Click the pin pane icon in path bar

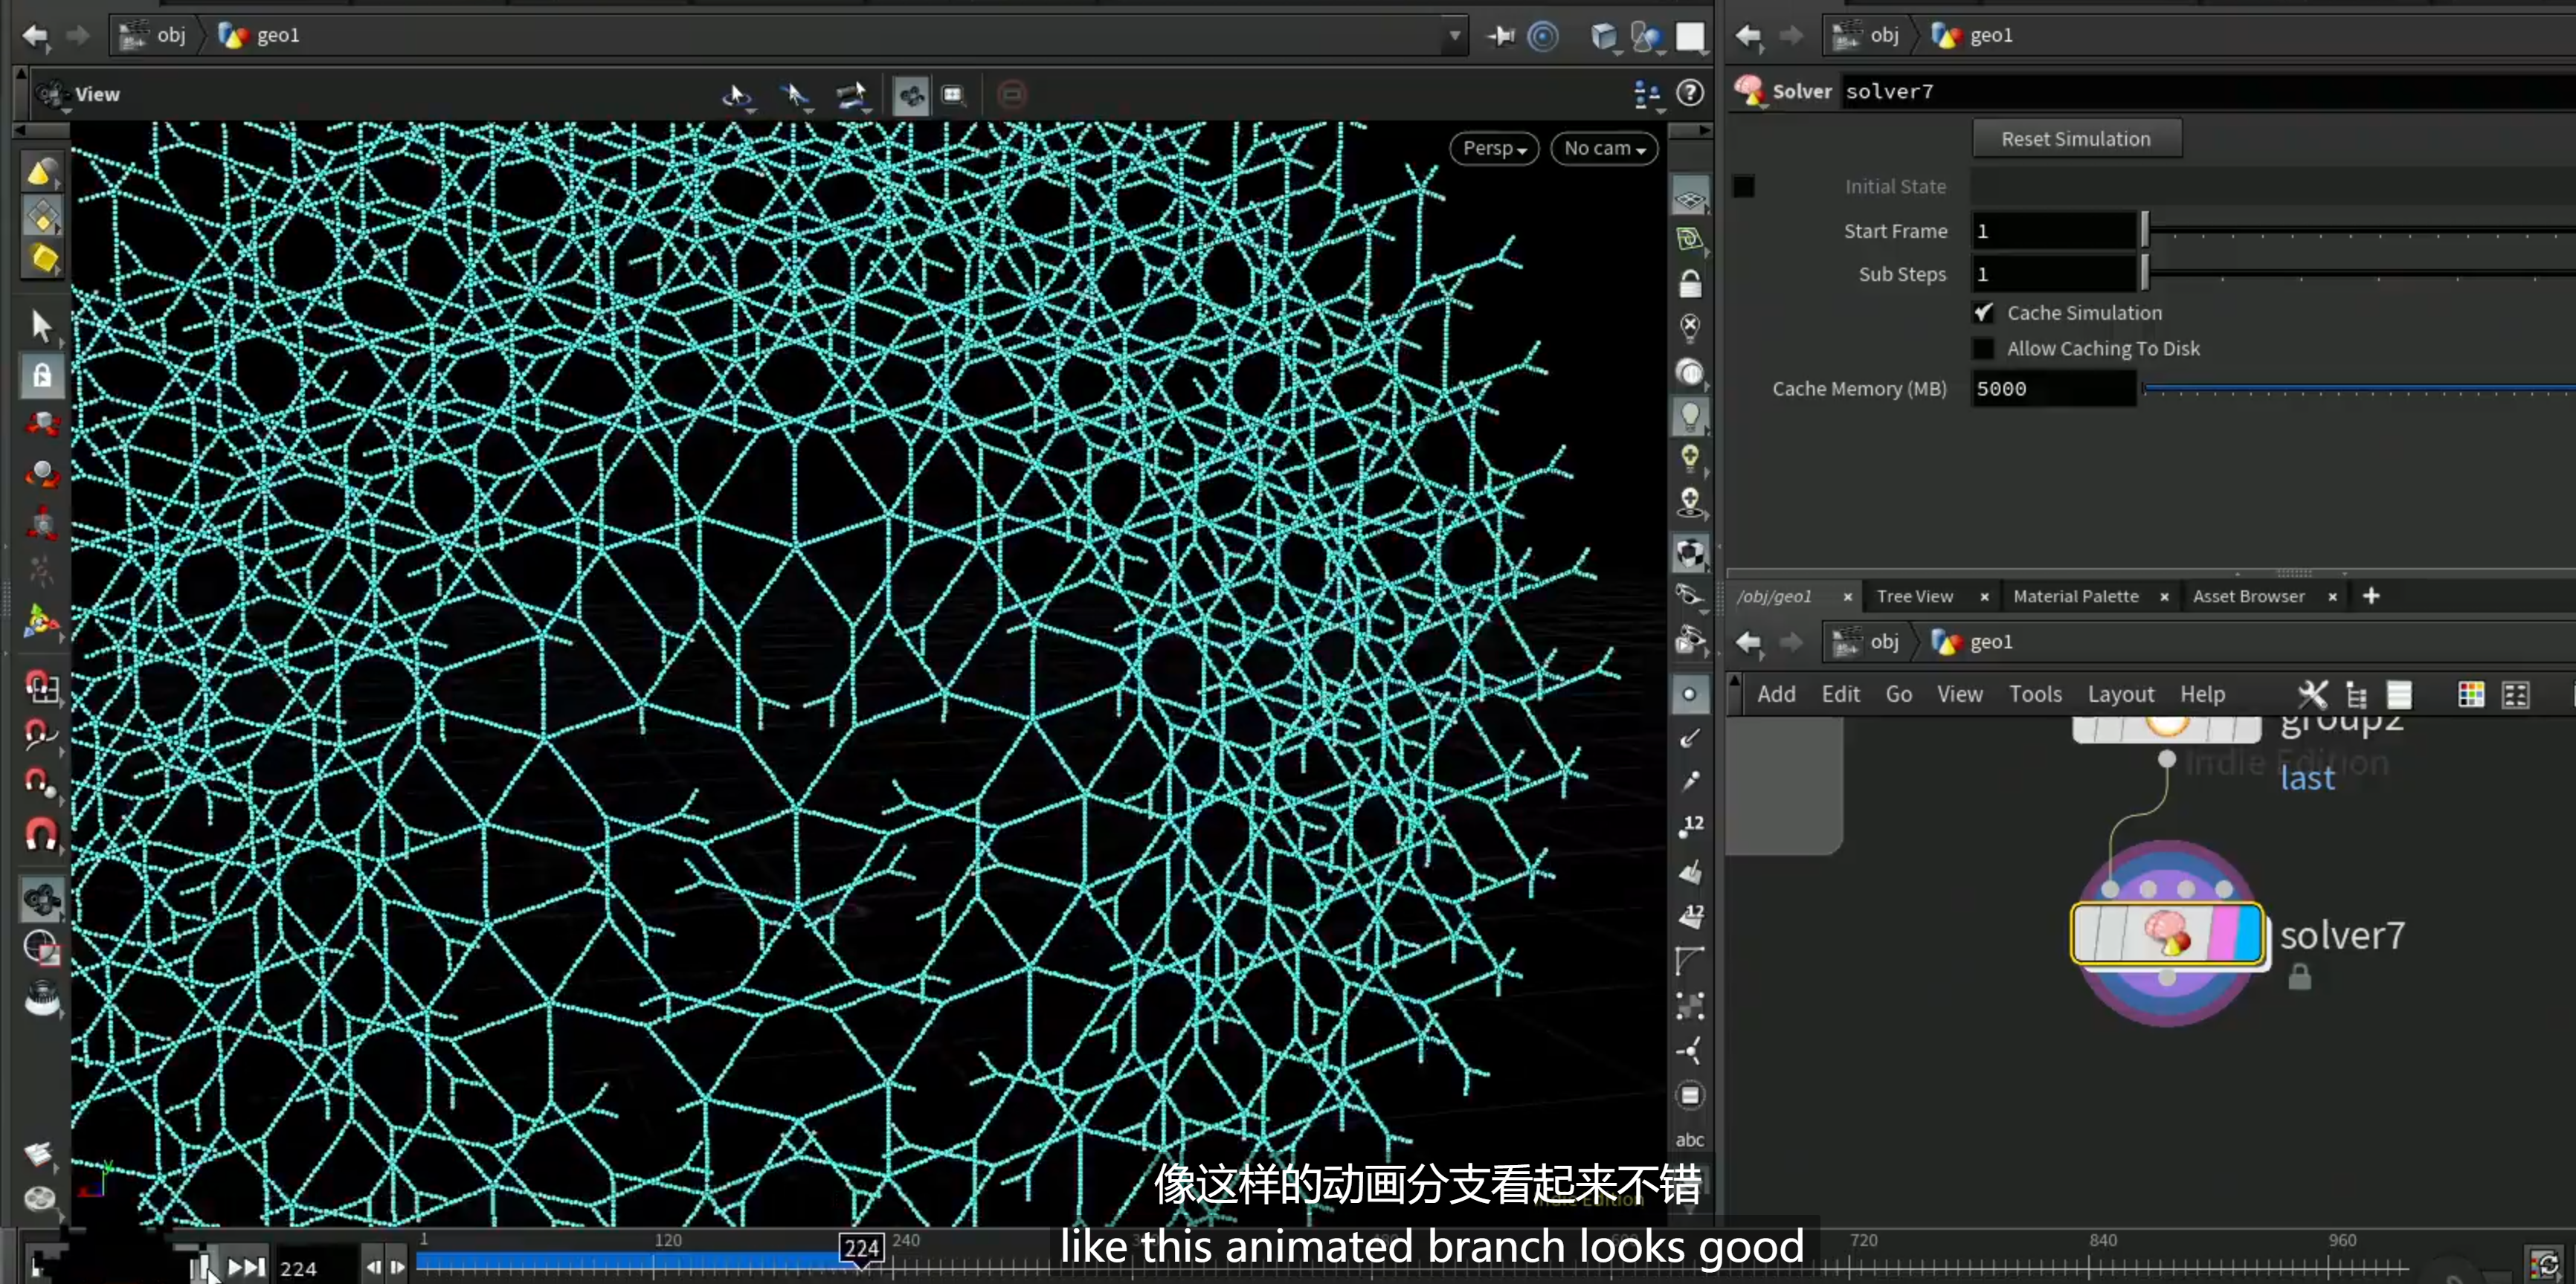coord(1500,36)
